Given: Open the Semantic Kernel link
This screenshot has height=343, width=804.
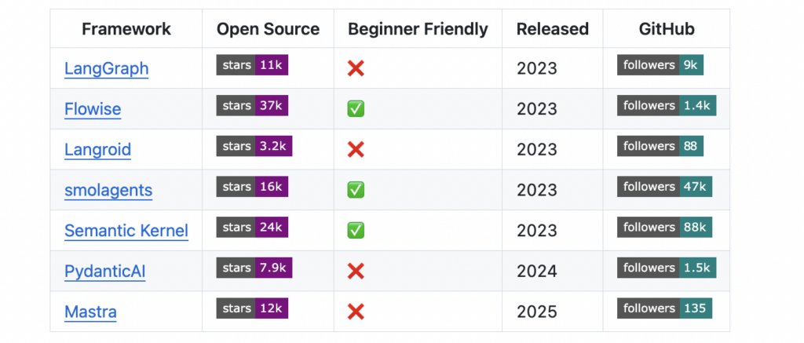Looking at the screenshot, I should pyautogui.click(x=126, y=231).
